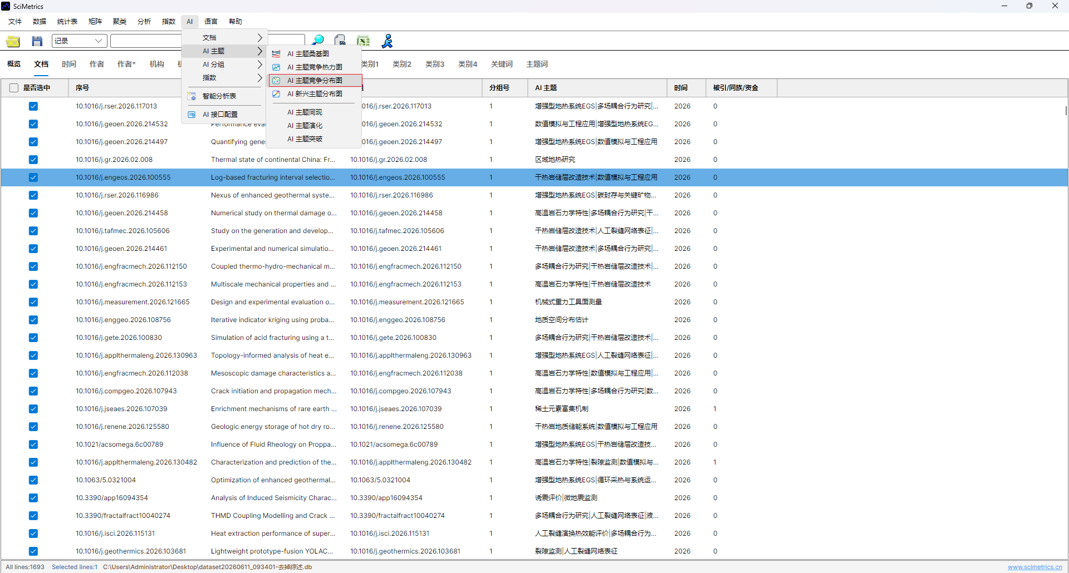1069x573 pixels.
Task: Click the magnifier search icon
Action: coord(318,41)
